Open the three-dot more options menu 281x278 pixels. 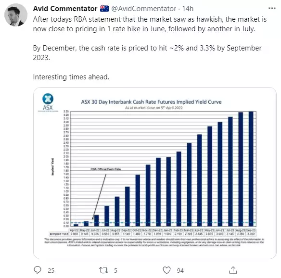click(272, 8)
